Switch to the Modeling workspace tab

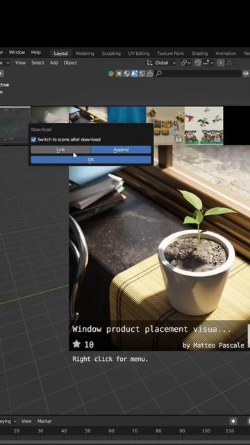85,54
